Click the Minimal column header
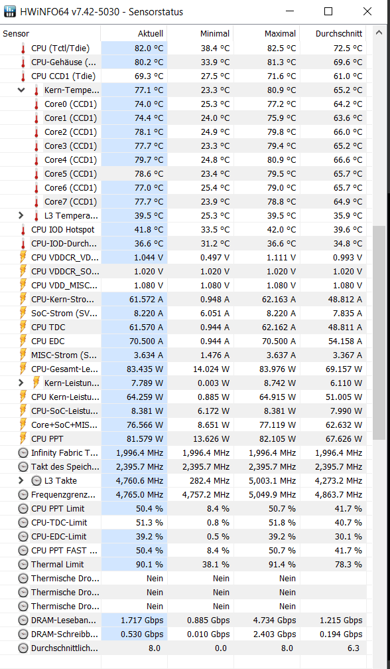 tap(200, 34)
